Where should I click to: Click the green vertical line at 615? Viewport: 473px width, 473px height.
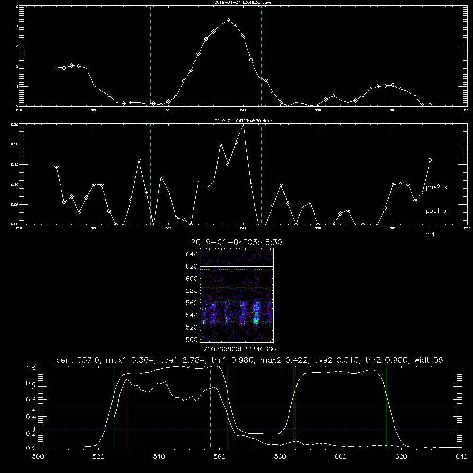tap(386, 407)
